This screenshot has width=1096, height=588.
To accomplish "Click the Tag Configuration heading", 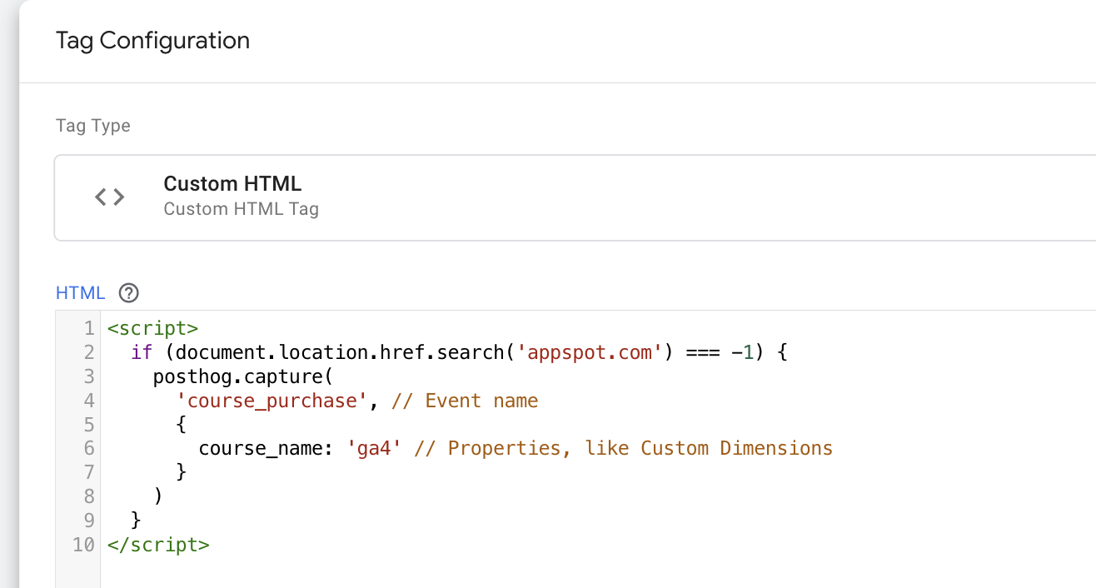I will pyautogui.click(x=152, y=41).
